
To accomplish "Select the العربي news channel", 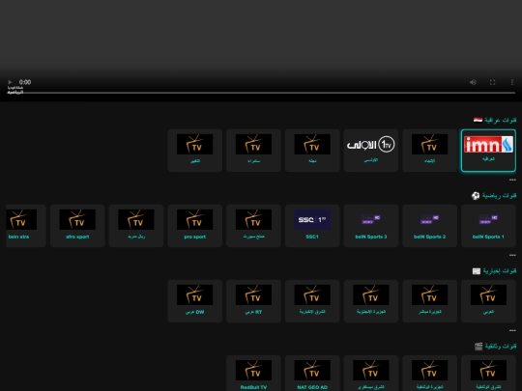I will (488, 301).
